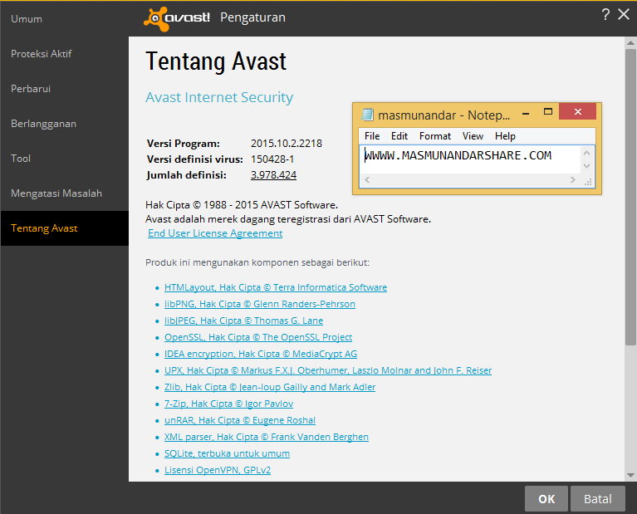This screenshot has height=514, width=637.
Task: Close the Avast Pengaturan window
Action: pos(624,15)
